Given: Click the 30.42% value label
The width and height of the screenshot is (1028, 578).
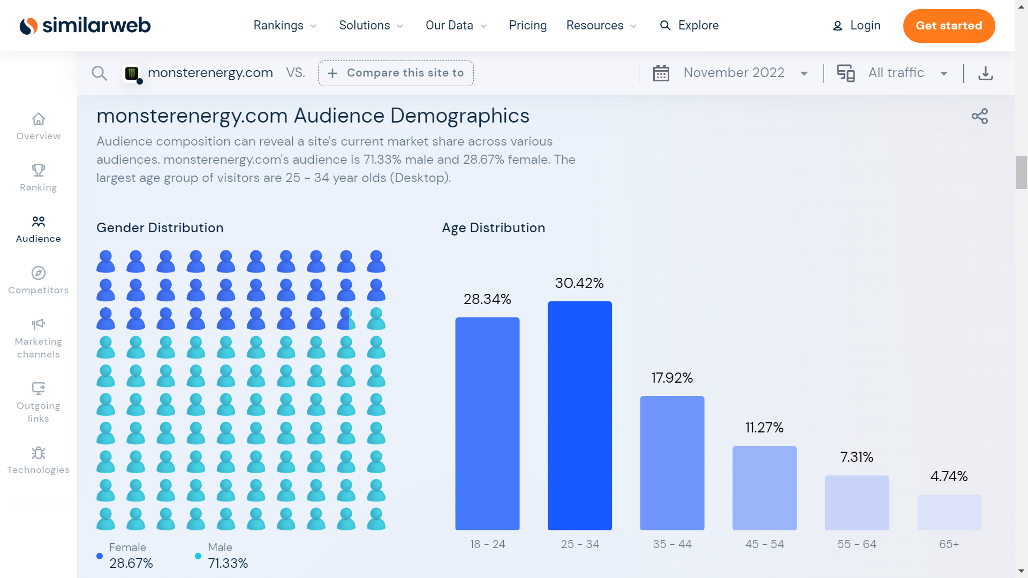Looking at the screenshot, I should pyautogui.click(x=579, y=283).
